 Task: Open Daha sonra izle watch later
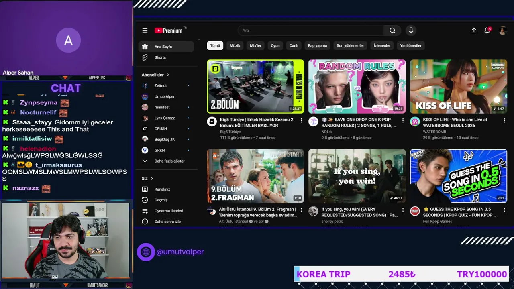click(166, 222)
